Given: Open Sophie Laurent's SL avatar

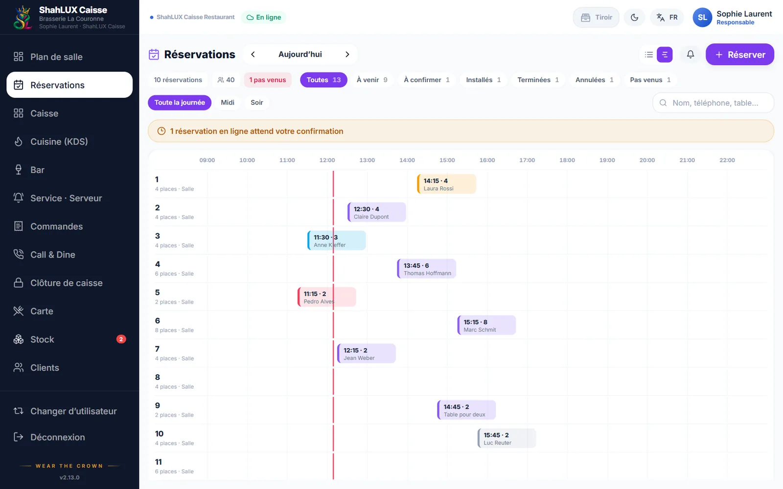Looking at the screenshot, I should [702, 18].
